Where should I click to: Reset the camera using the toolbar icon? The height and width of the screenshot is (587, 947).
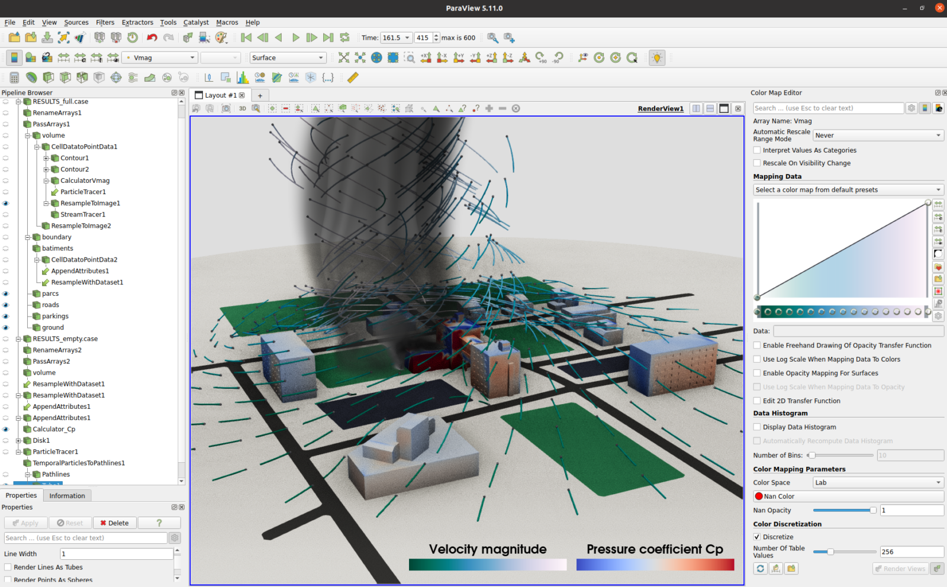343,57
